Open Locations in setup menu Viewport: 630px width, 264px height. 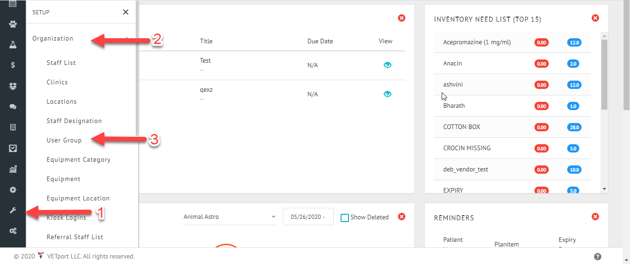pos(61,101)
